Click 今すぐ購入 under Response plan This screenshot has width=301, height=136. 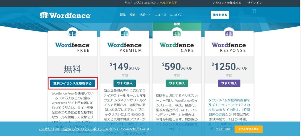click(229, 83)
